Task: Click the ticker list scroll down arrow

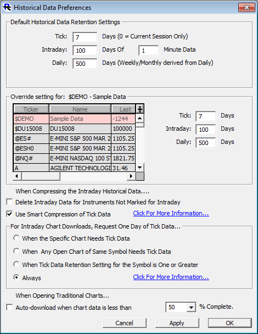Action: point(139,168)
